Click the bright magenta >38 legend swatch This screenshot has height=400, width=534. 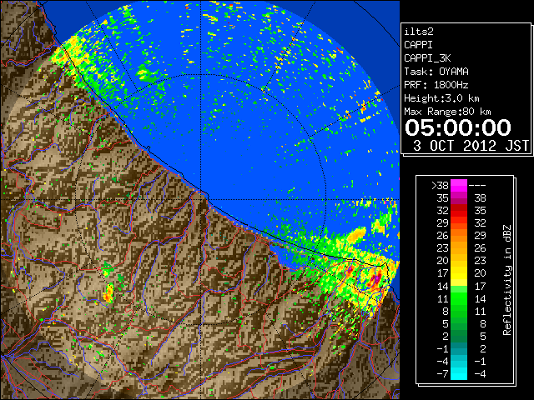tap(459, 185)
